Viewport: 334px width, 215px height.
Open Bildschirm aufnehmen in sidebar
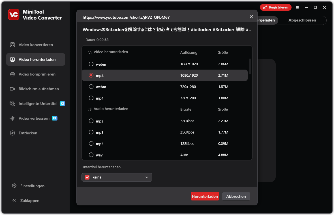click(x=36, y=89)
